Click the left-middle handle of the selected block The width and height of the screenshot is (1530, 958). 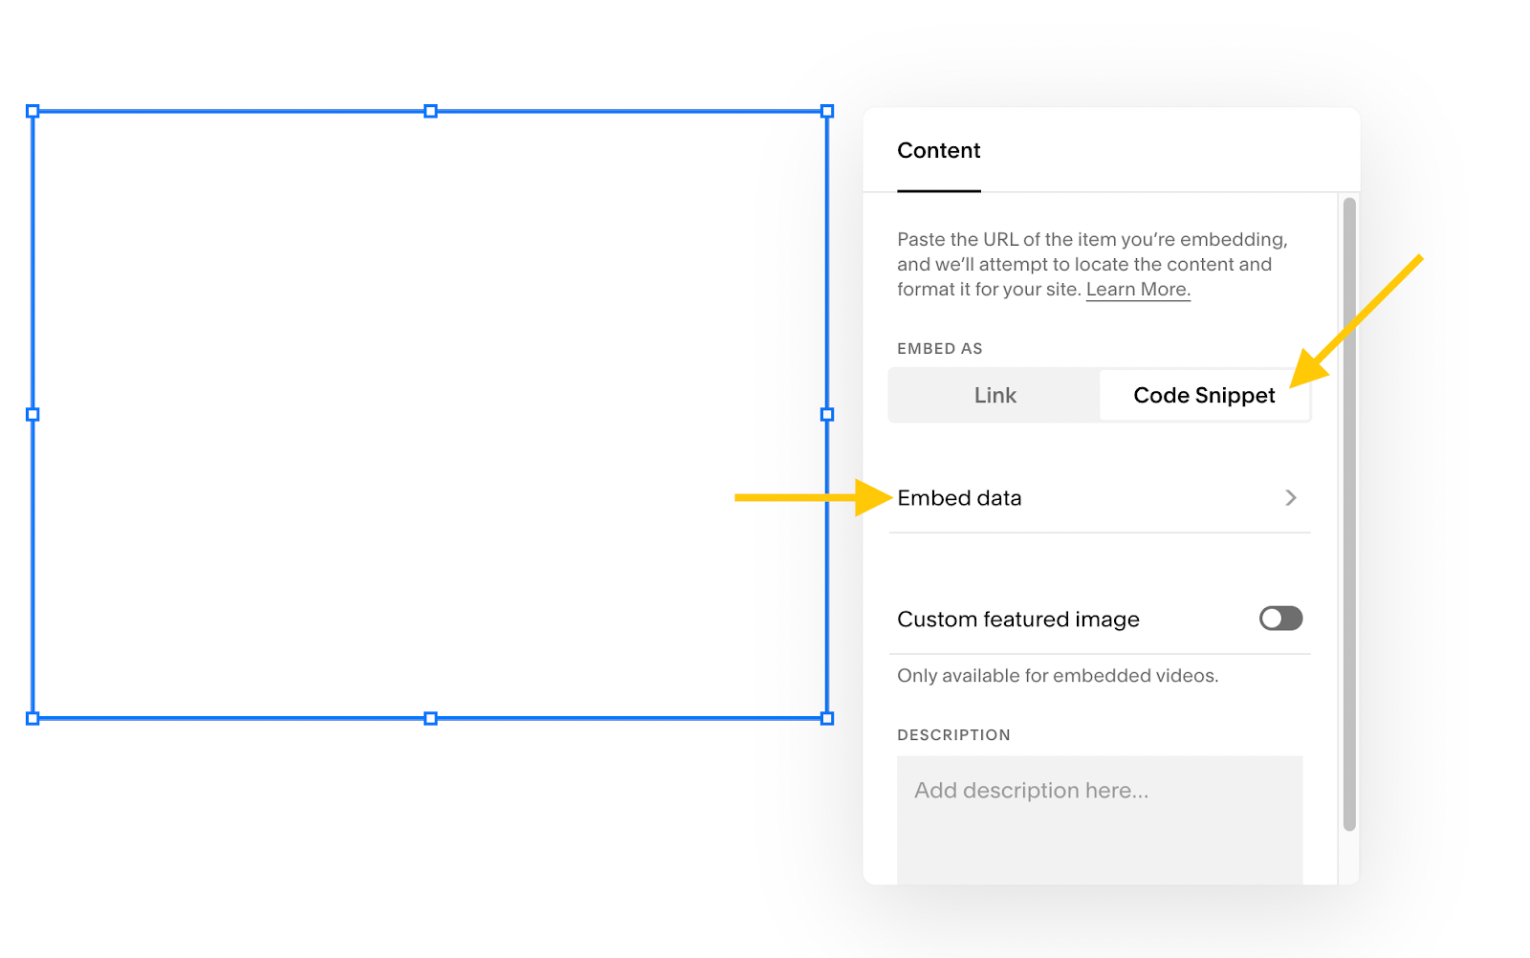tap(33, 415)
